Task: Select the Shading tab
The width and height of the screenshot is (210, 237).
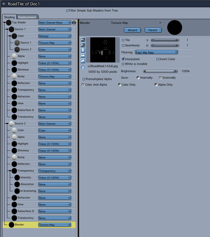Action: (9, 17)
